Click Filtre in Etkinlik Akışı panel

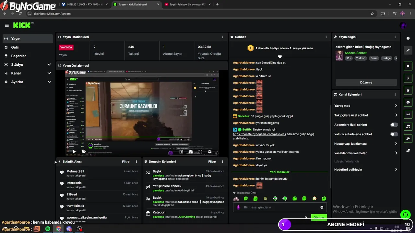tap(126, 161)
